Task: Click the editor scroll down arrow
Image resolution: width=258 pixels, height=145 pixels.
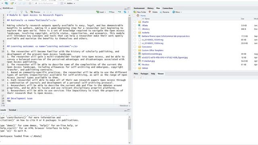Action: pyautogui.click(x=129, y=103)
